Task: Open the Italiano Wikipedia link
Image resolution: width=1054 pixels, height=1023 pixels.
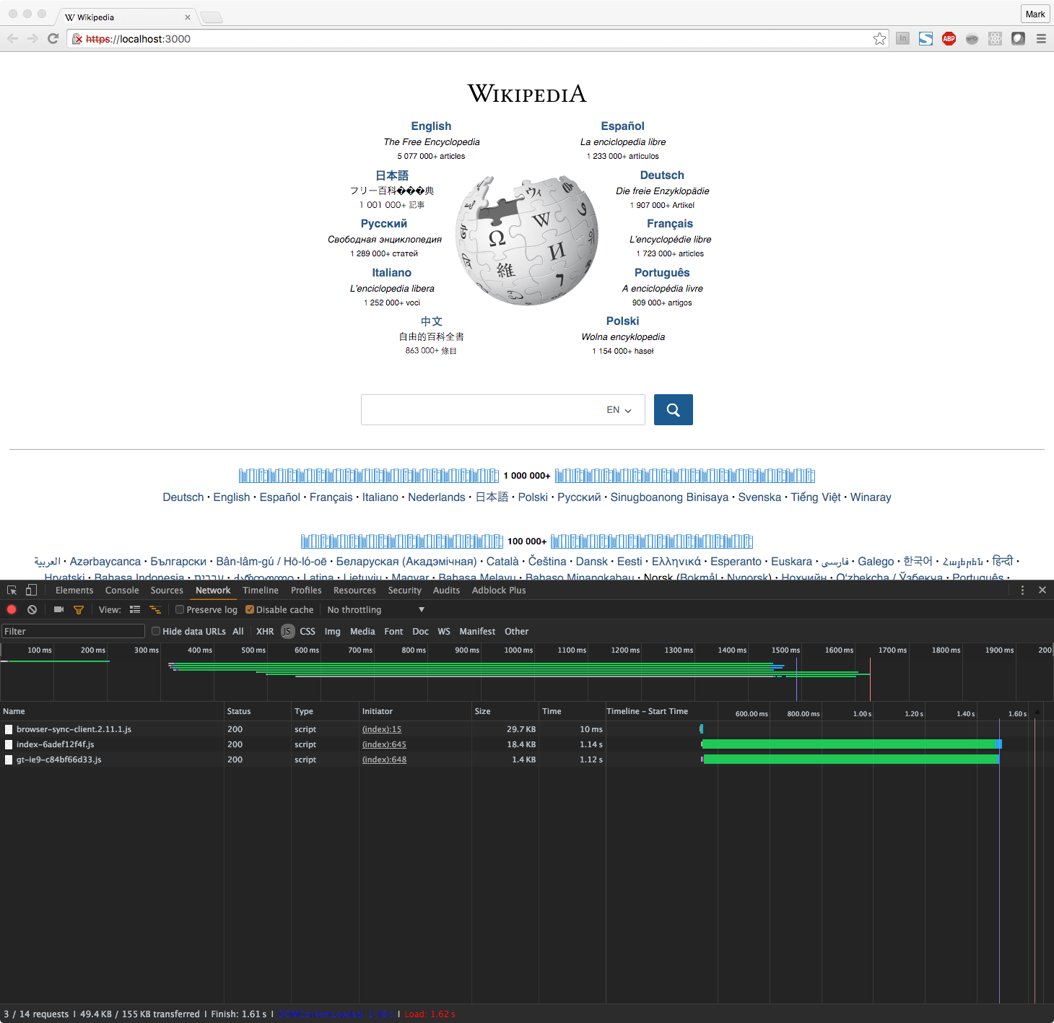Action: click(391, 273)
